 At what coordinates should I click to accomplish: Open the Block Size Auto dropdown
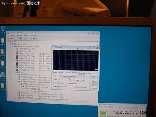point(80,80)
